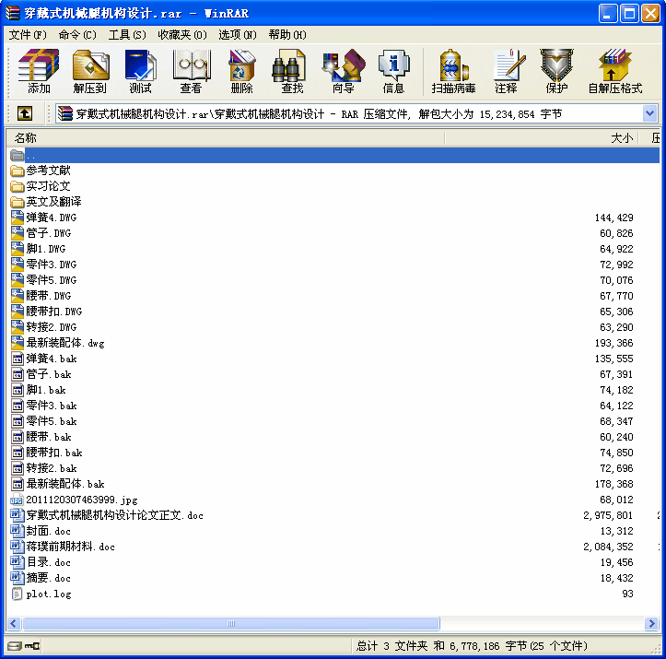Screen dimensions: 666x659
Task: Click the Extract To (解压到) icon
Action: tap(89, 71)
